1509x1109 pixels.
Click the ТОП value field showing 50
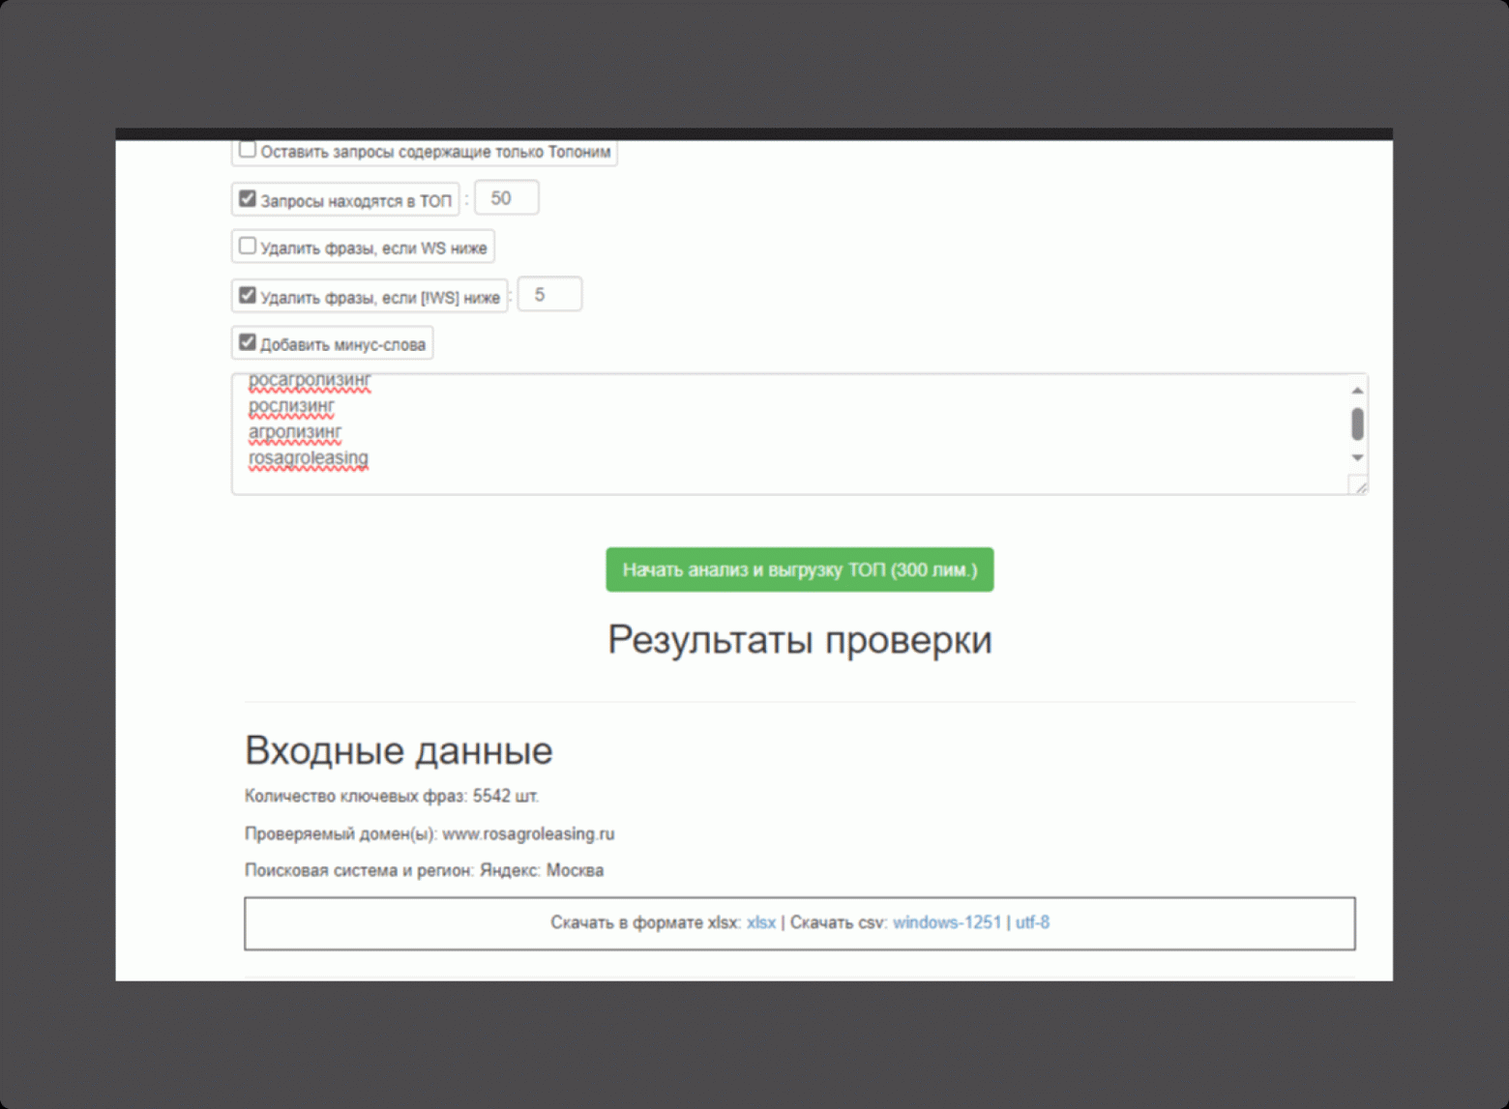(x=507, y=198)
